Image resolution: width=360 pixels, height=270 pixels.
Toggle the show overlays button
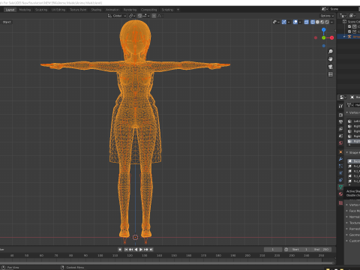click(295, 22)
